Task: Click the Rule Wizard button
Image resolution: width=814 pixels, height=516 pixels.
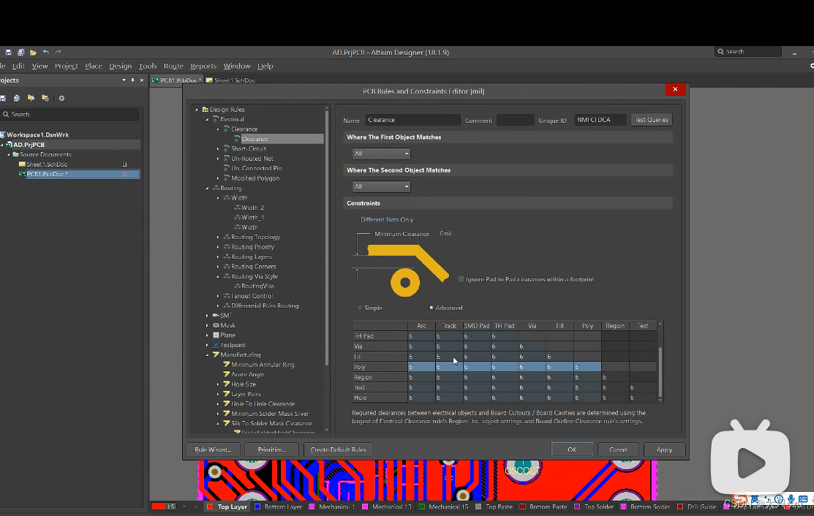Action: click(x=213, y=449)
